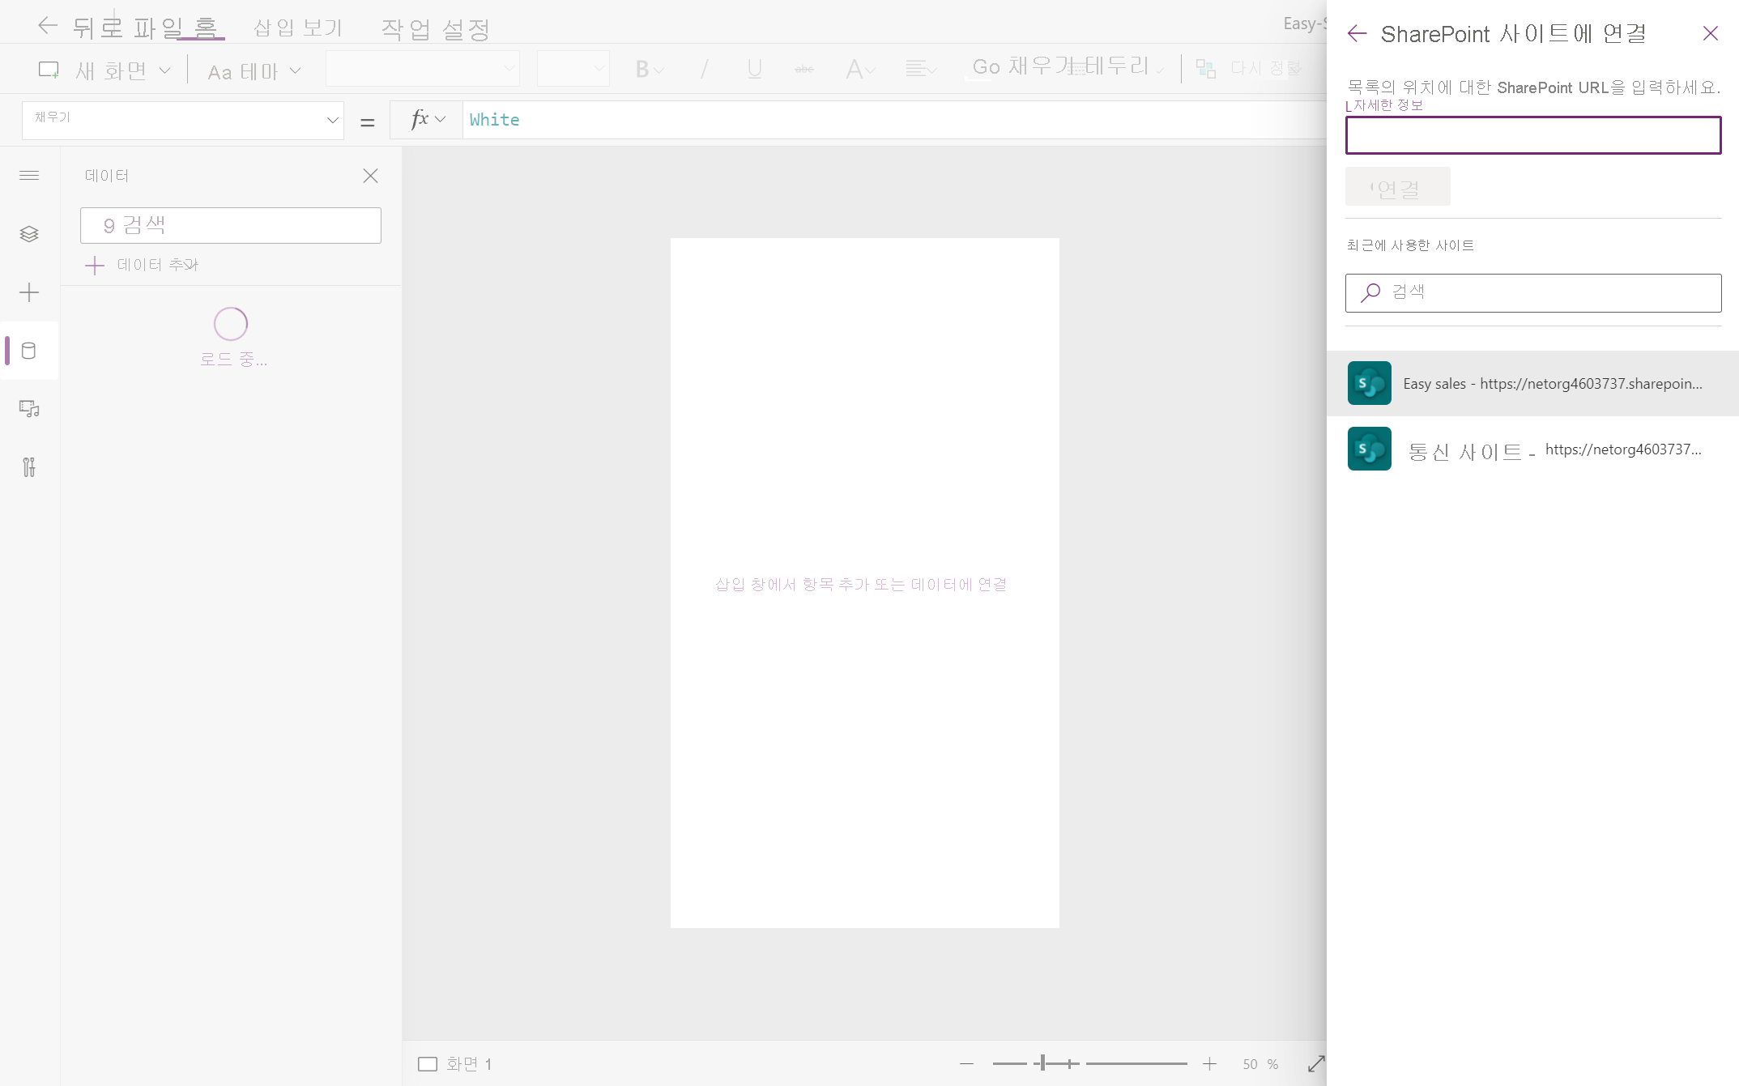Click back arrow in SharePoint panel header
Viewport: 1739px width, 1086px height.
pyautogui.click(x=1357, y=33)
